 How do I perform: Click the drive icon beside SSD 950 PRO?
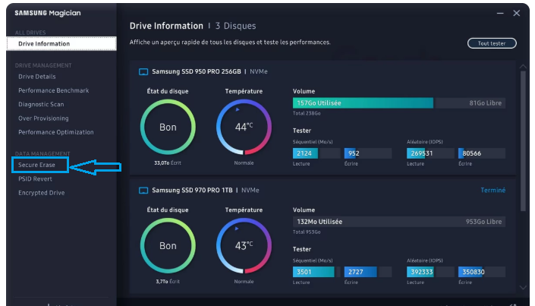(x=143, y=71)
